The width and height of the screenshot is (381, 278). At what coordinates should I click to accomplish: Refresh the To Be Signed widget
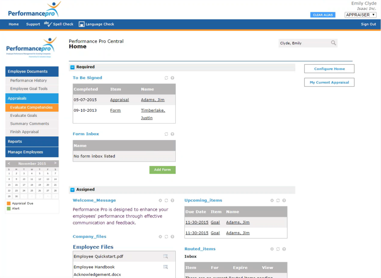(x=166, y=78)
